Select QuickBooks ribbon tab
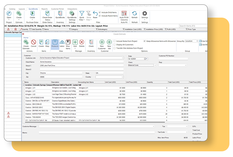Viewport: 233px width, 157px height. point(33,9)
